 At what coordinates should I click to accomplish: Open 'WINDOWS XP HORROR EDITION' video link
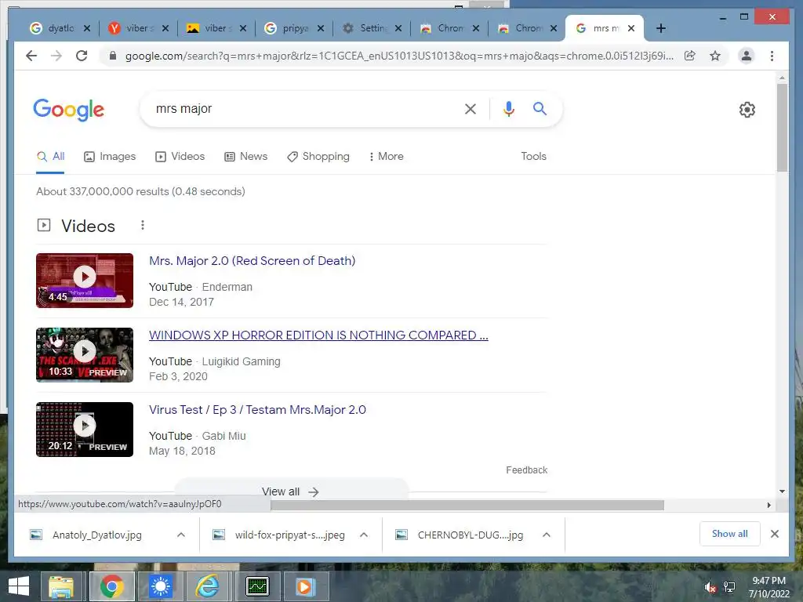tap(318, 335)
